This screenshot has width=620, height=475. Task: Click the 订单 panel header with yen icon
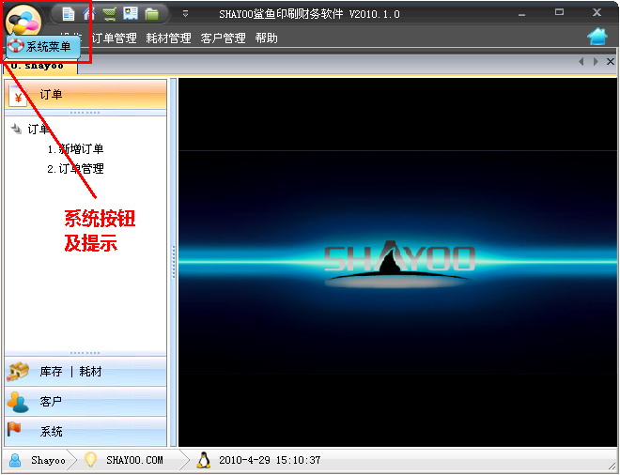(x=85, y=95)
